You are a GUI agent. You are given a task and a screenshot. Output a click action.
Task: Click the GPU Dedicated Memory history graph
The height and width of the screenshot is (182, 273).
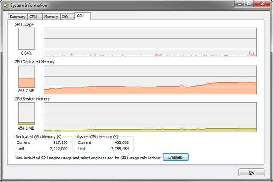pyautogui.click(x=150, y=80)
